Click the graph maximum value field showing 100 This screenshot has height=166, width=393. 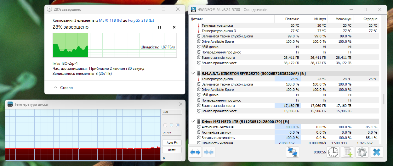click(172, 112)
